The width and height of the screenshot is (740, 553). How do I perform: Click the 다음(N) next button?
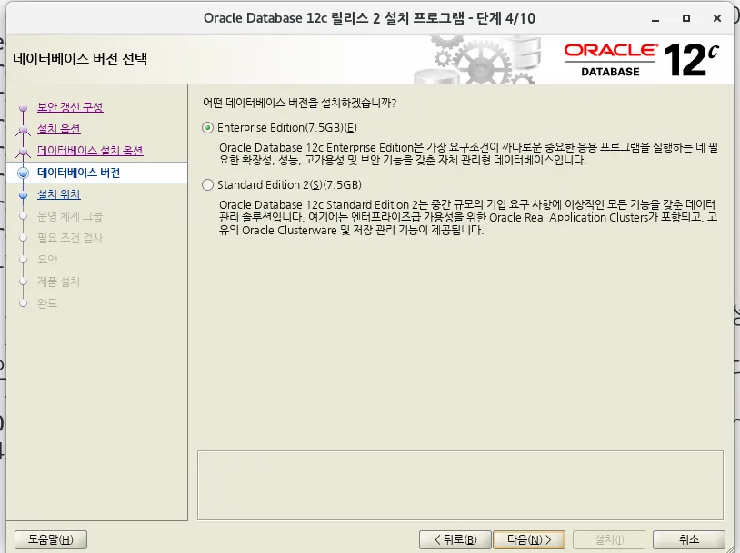click(x=529, y=539)
